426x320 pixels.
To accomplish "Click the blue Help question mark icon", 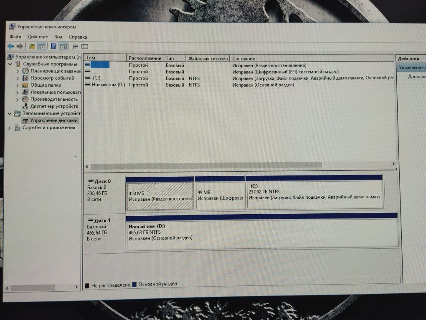I will (53, 46).
